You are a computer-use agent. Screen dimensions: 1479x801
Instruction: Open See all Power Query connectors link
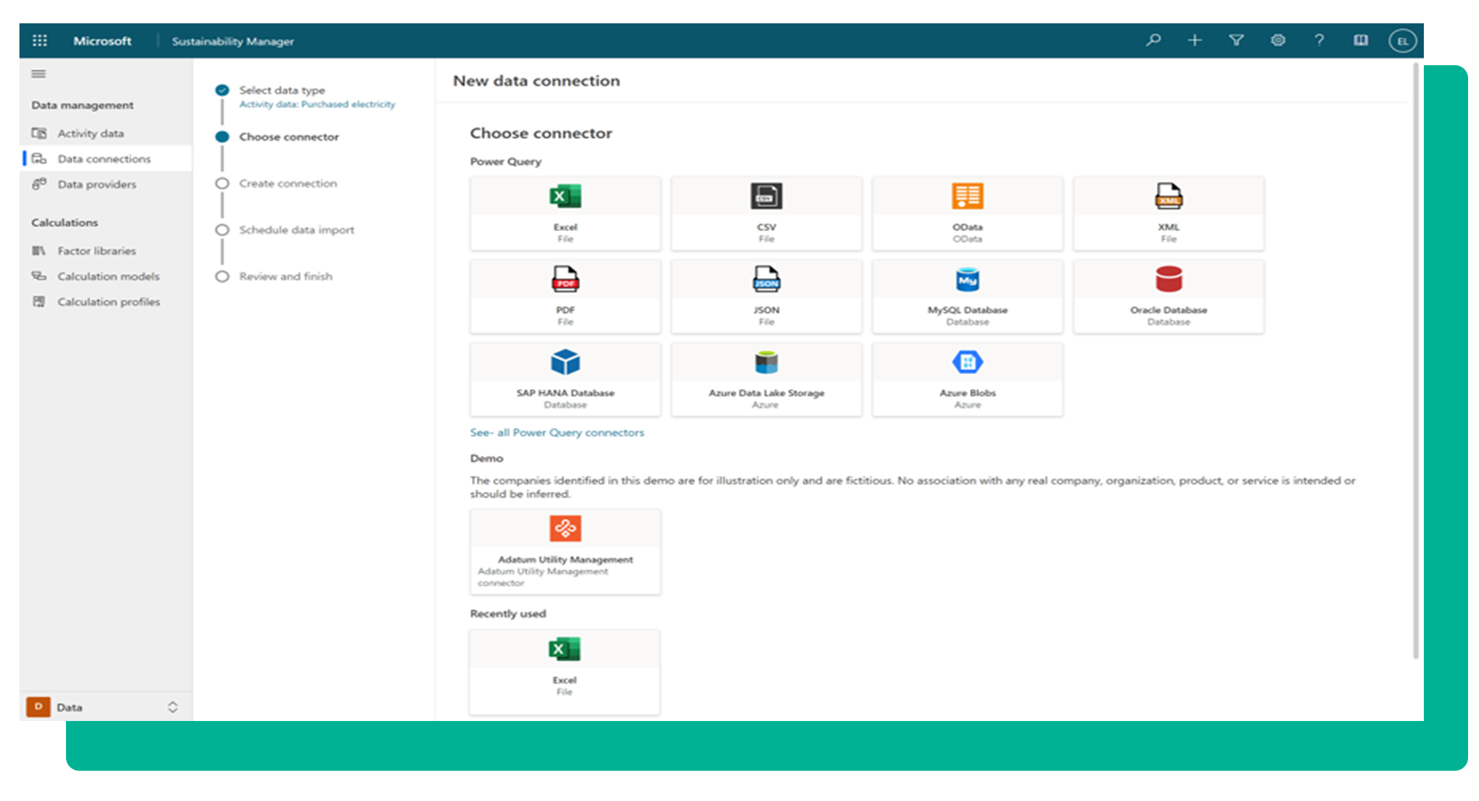(557, 432)
